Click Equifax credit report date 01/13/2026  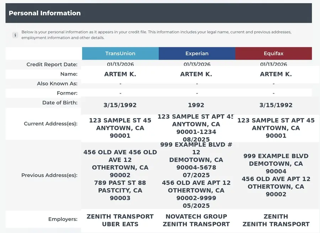[273, 64]
